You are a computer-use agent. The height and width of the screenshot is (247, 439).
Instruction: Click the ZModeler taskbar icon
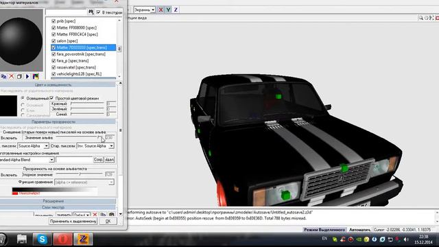coord(83,239)
